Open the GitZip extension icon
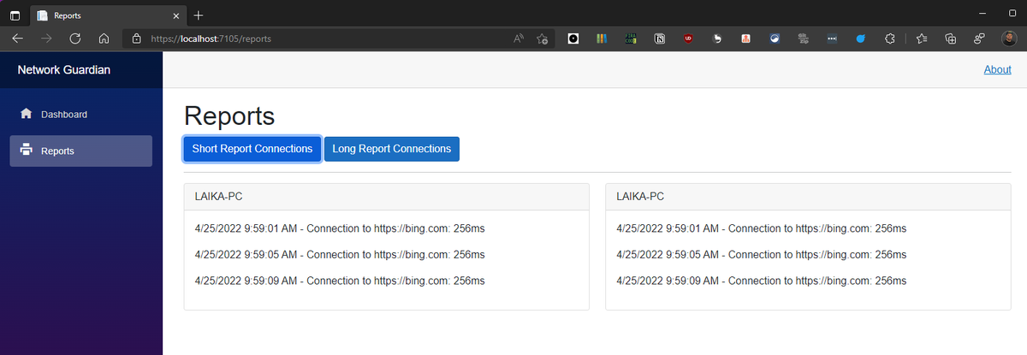1027x355 pixels. click(x=804, y=38)
